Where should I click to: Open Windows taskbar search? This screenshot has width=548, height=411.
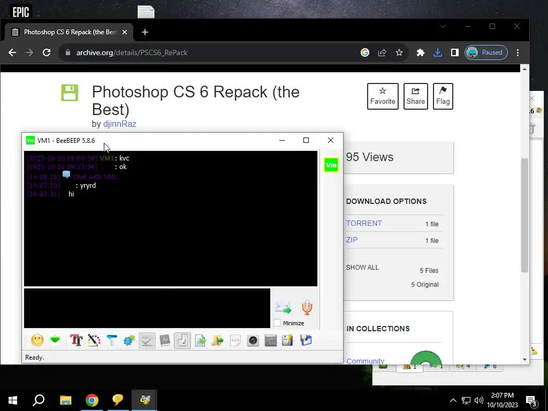tap(39, 400)
